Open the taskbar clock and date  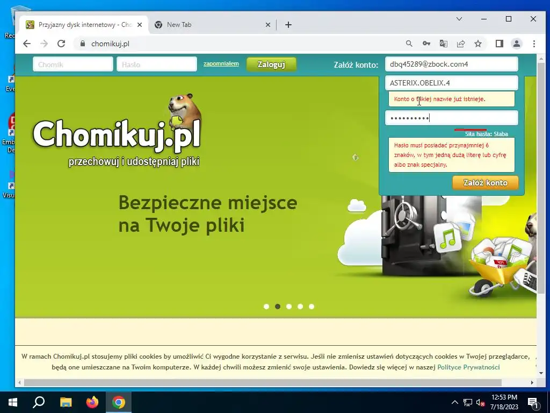click(504, 402)
